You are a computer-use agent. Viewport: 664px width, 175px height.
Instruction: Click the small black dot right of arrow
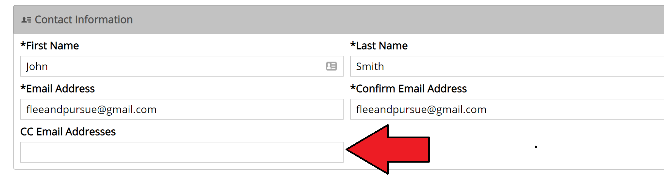536,147
